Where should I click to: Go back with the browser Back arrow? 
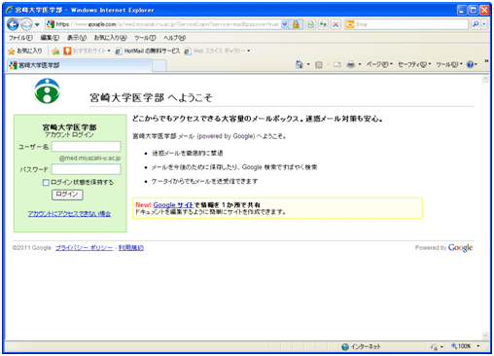point(13,24)
